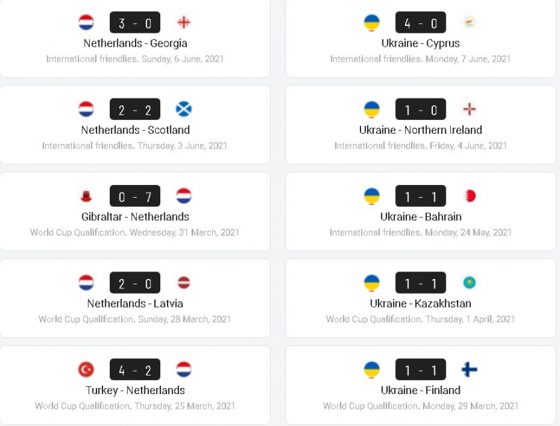The width and height of the screenshot is (560, 426).
Task: Click Netherlands flag in Gibraltar - Netherlands match
Action: (x=184, y=196)
